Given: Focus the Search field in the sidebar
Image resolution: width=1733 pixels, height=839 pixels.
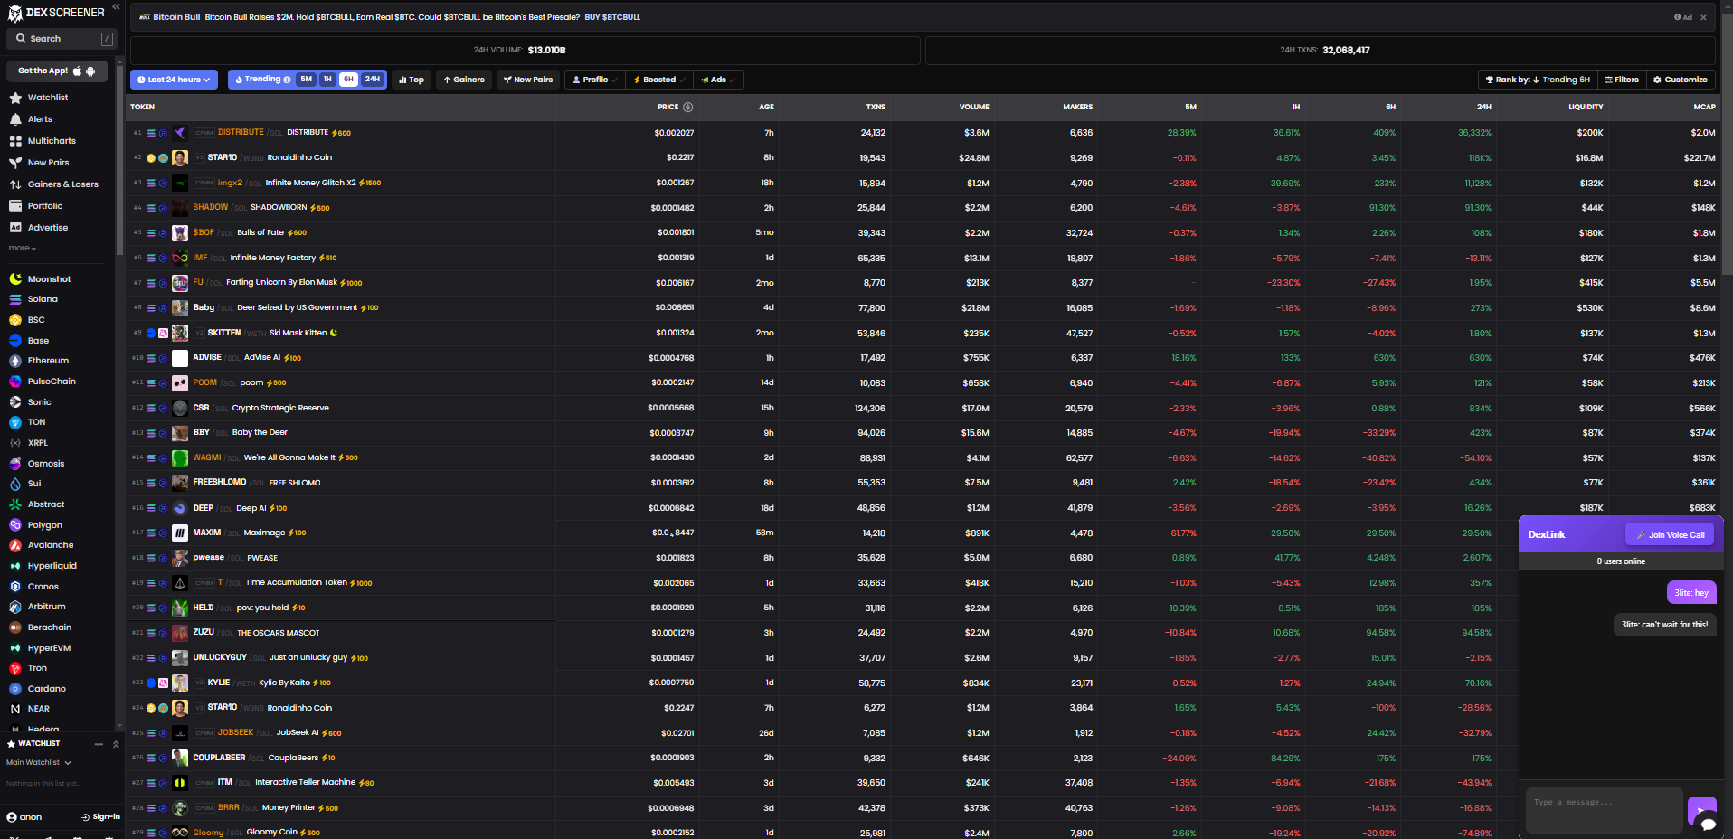Looking at the screenshot, I should pos(62,39).
